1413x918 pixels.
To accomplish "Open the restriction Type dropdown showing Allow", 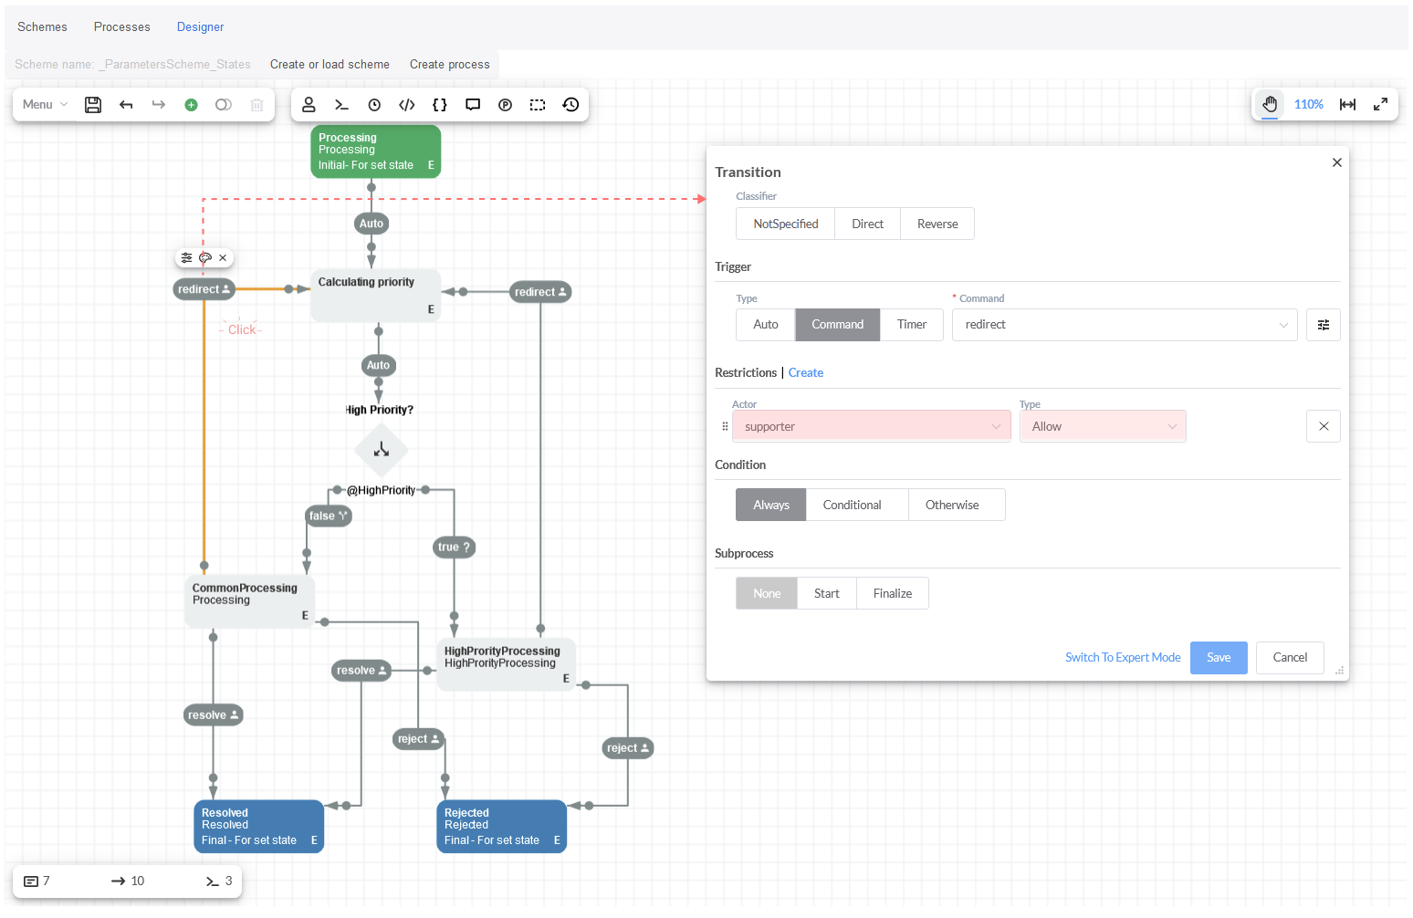I will pos(1103,426).
